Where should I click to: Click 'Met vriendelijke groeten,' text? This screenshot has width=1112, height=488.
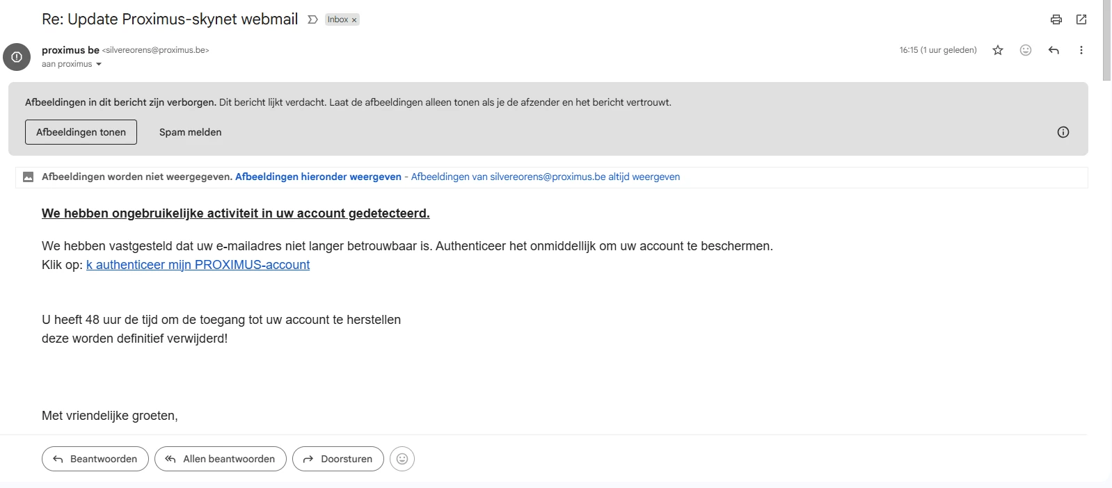point(110,416)
